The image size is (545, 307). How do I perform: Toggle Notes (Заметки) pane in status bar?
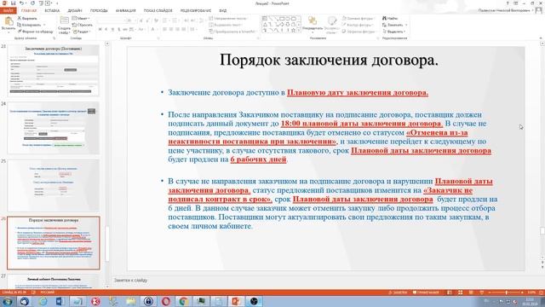[398, 293]
